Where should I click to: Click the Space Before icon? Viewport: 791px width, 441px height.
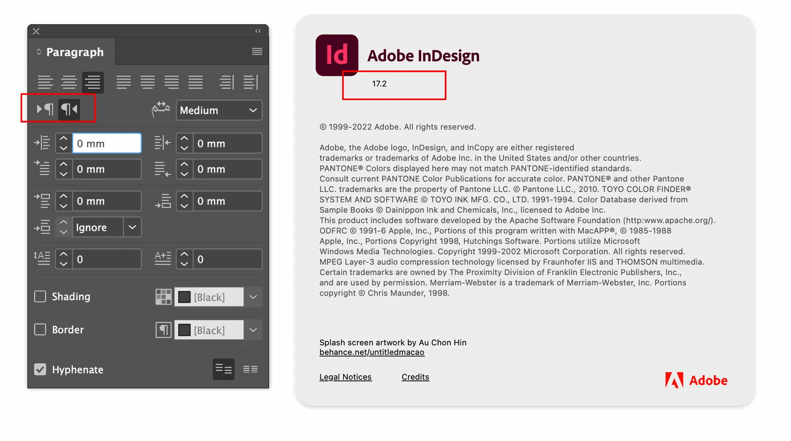click(42, 201)
